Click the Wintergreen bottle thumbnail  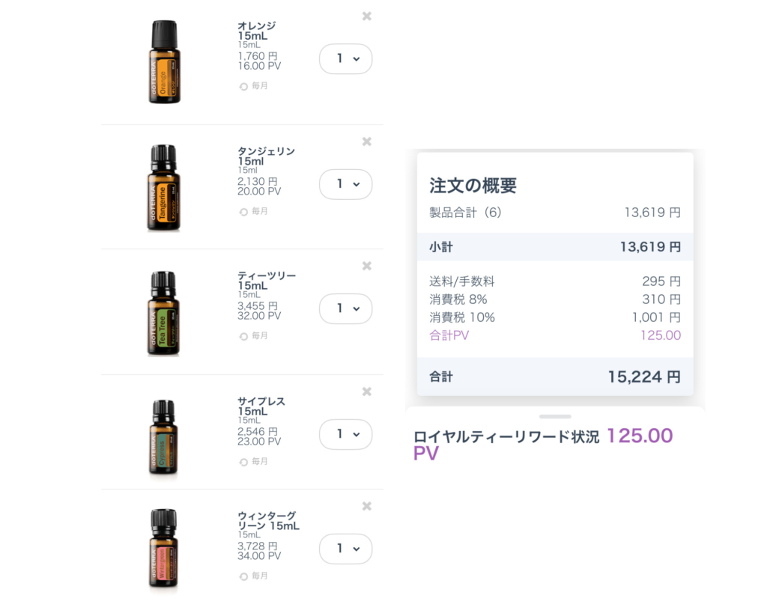click(163, 549)
